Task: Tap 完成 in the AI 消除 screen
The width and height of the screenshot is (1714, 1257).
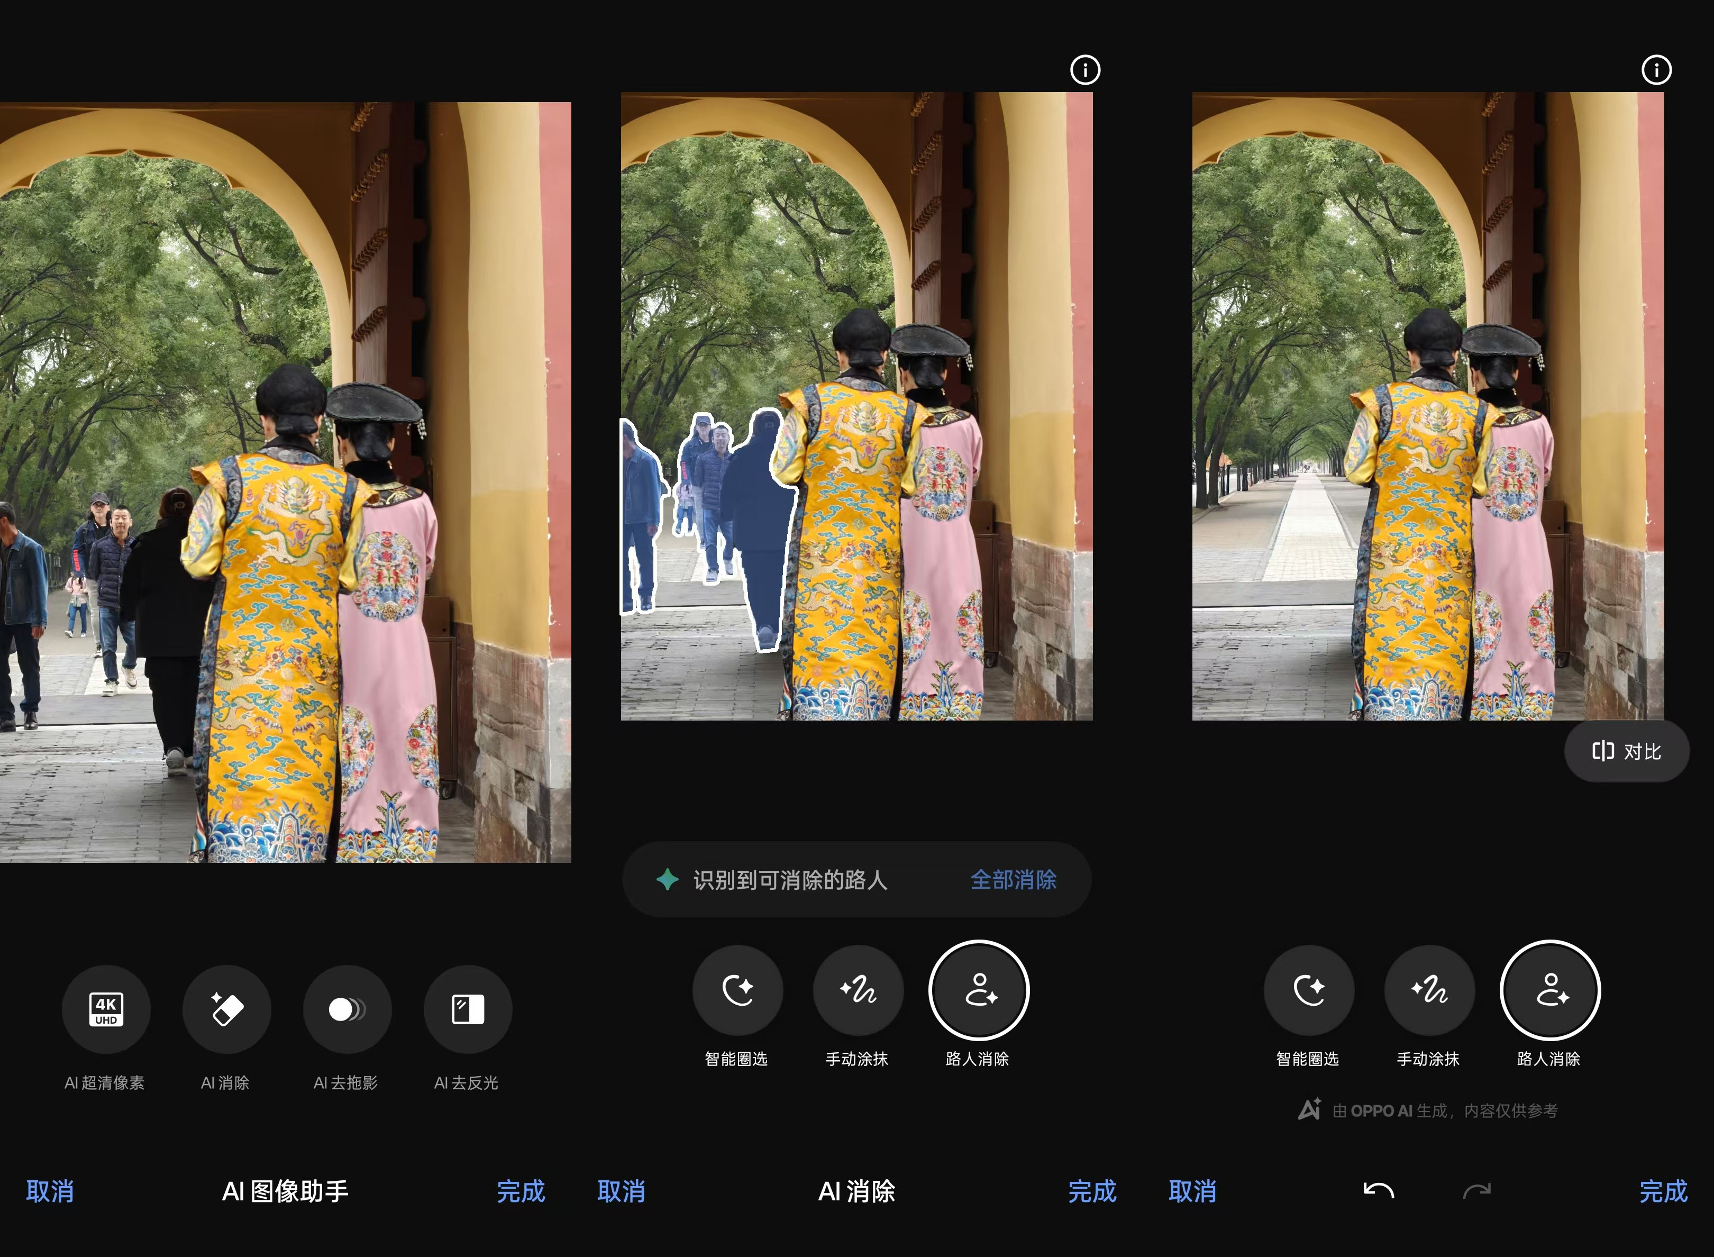Action: click(1092, 1191)
